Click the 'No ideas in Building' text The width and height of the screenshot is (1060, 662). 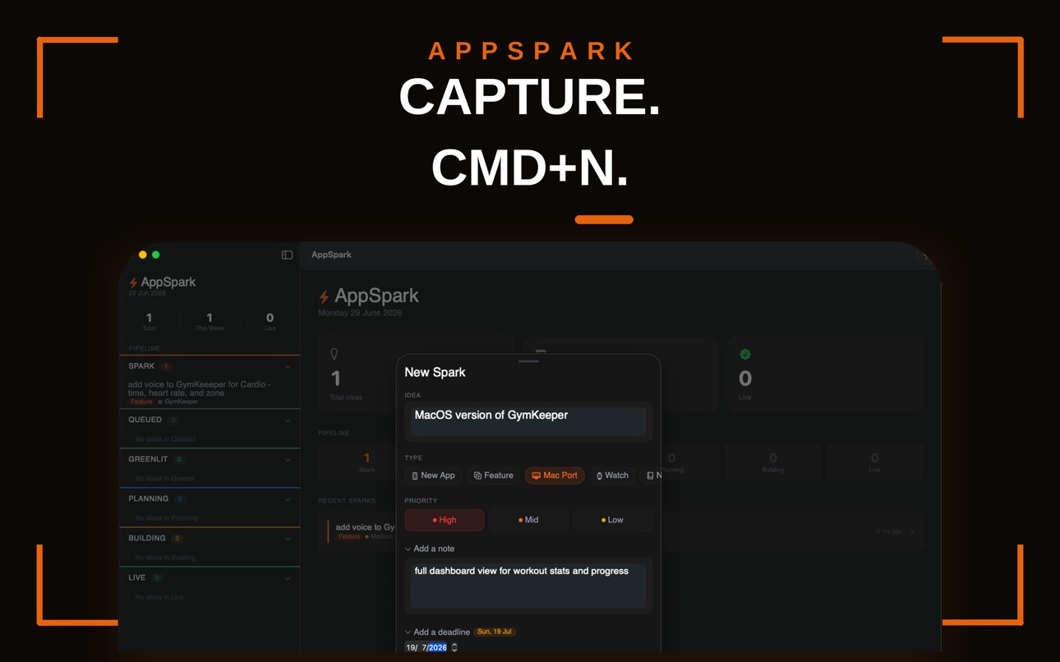(x=165, y=558)
